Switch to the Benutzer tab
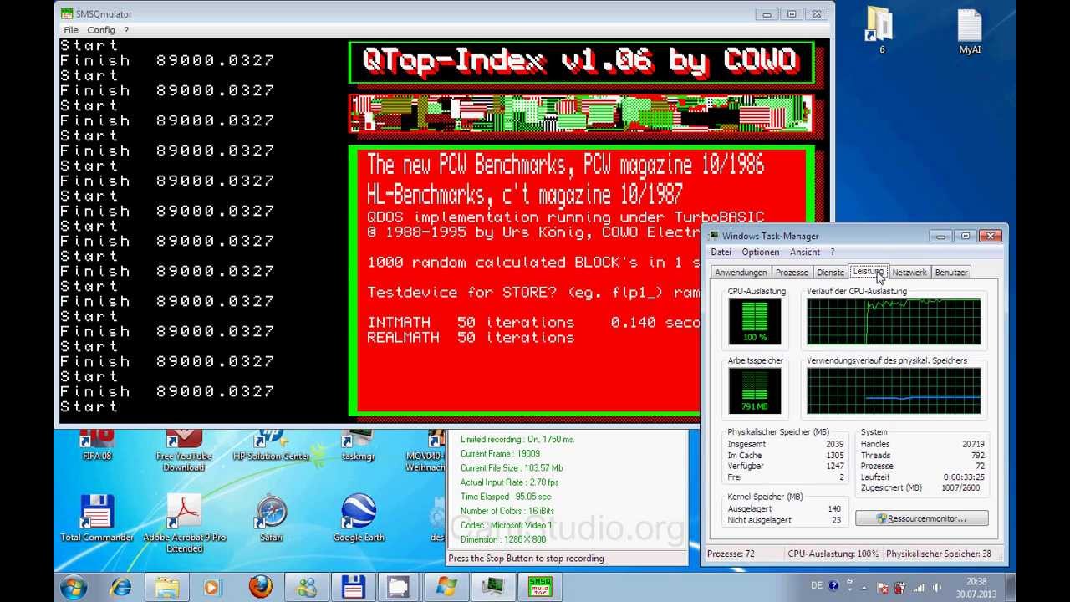Image resolution: width=1070 pixels, height=602 pixels. [951, 273]
